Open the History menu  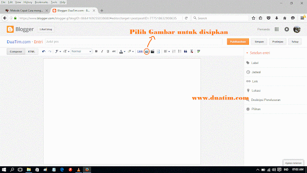(28, 2)
